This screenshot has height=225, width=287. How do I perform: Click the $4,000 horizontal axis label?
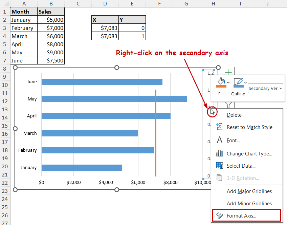(106, 182)
